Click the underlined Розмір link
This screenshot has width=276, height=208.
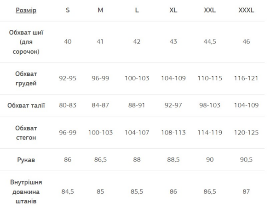pyautogui.click(x=26, y=10)
